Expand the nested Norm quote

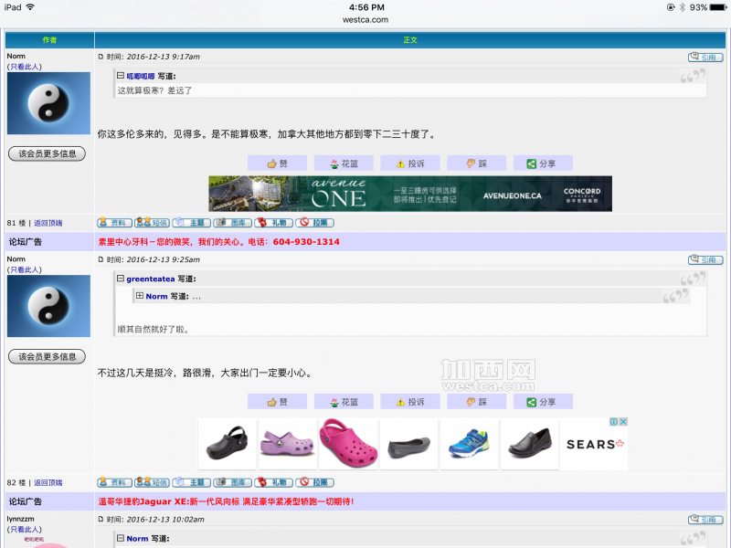pyautogui.click(x=140, y=296)
